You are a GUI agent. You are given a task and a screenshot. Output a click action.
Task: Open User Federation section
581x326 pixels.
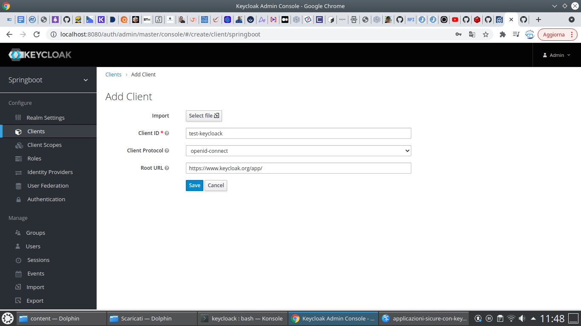(48, 185)
